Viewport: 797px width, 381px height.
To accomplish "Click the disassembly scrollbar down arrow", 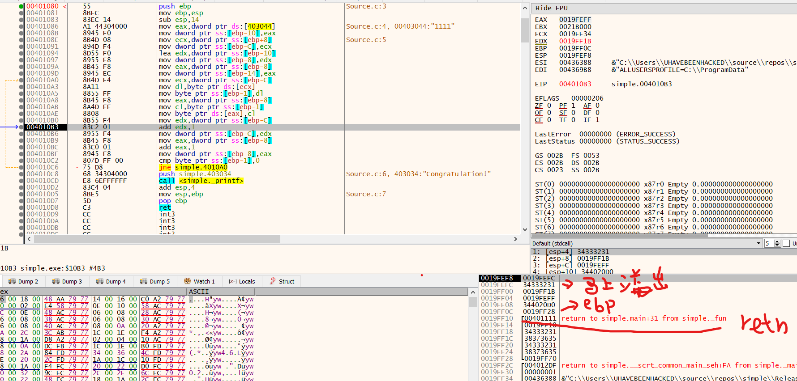I will pos(525,229).
